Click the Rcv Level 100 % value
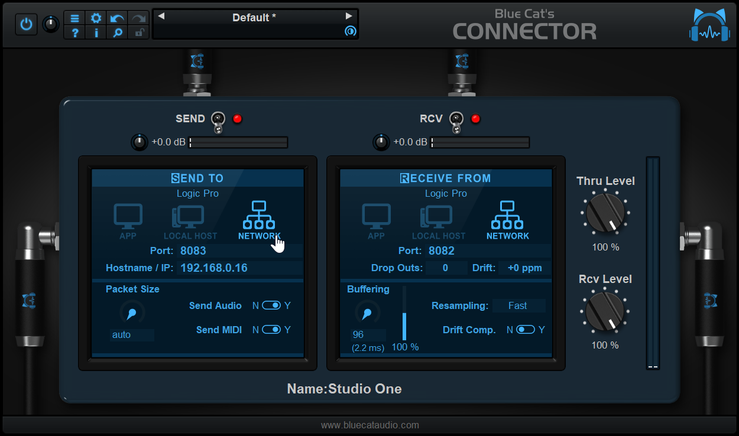739x436 pixels. click(605, 345)
